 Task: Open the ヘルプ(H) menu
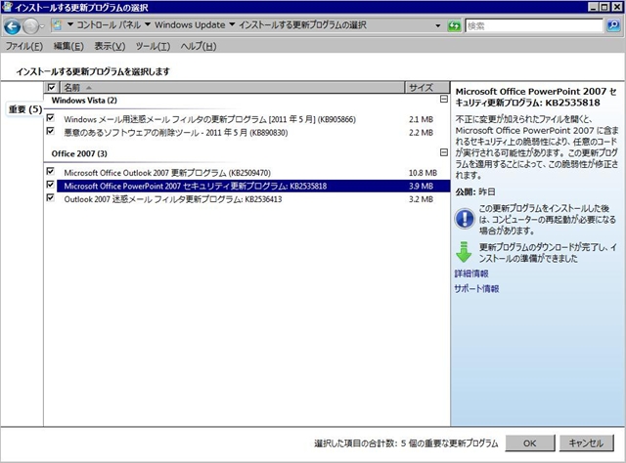pyautogui.click(x=199, y=46)
